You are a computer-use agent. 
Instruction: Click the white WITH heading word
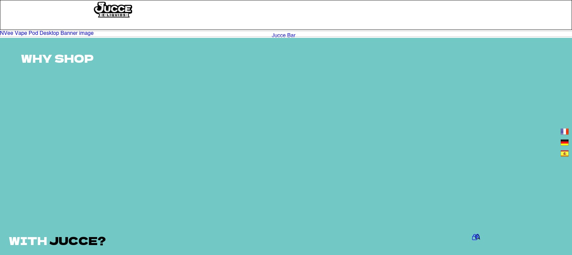coord(28,241)
